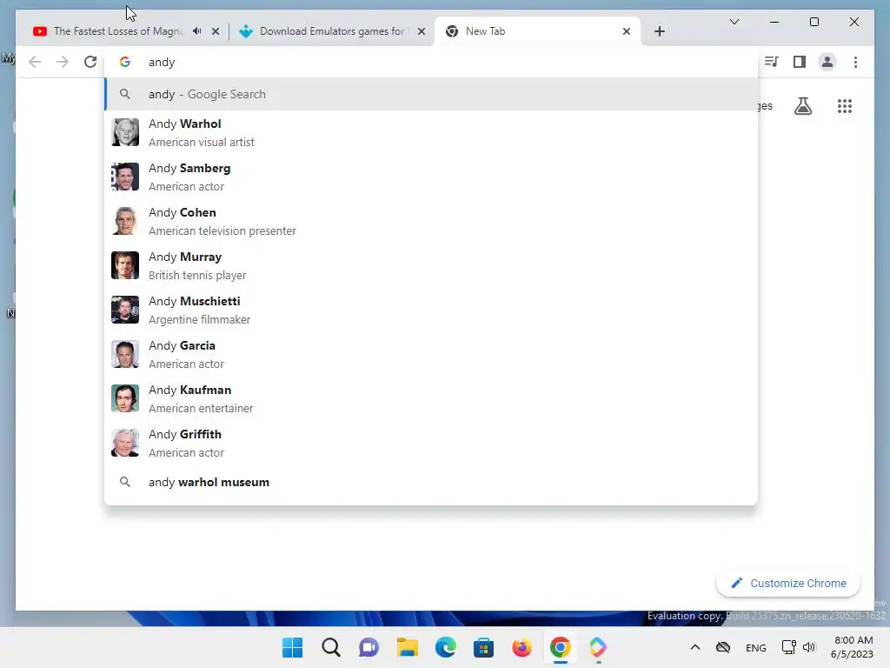Screen dimensions: 890x668
Task: Pick the Andy Murray suggestion
Action: coord(431,265)
